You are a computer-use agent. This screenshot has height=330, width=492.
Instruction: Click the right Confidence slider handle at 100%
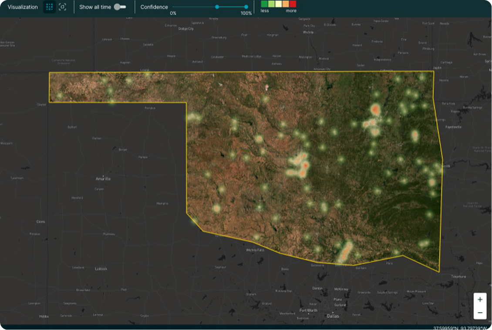[246, 7]
